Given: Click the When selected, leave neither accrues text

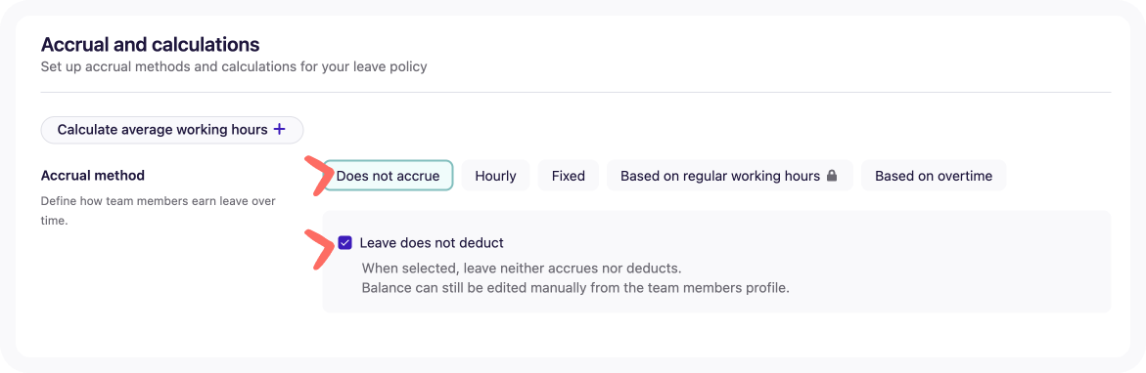Looking at the screenshot, I should pyautogui.click(x=522, y=268).
